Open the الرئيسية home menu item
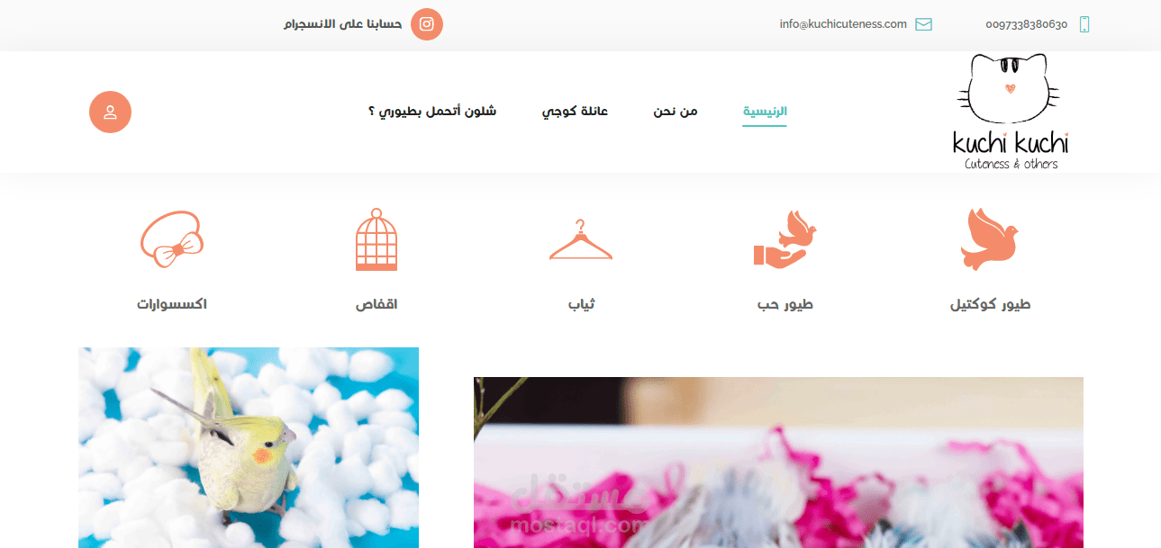 [x=765, y=112]
